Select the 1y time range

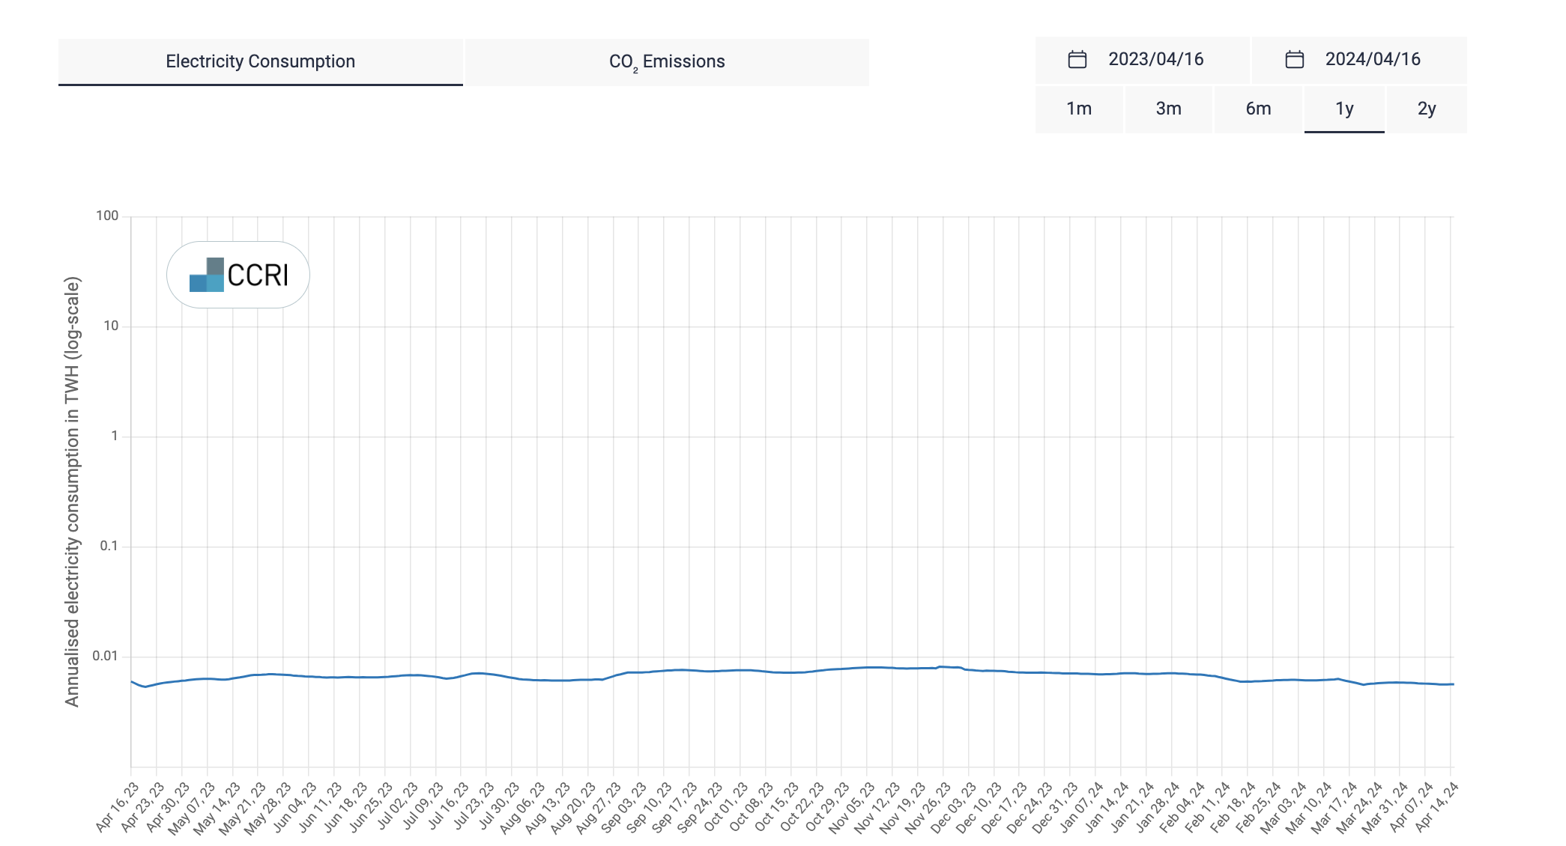point(1344,109)
